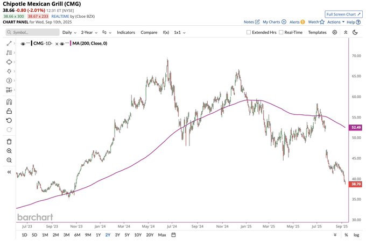
Task: Open MA series options ellipsis
Action: 67,43
